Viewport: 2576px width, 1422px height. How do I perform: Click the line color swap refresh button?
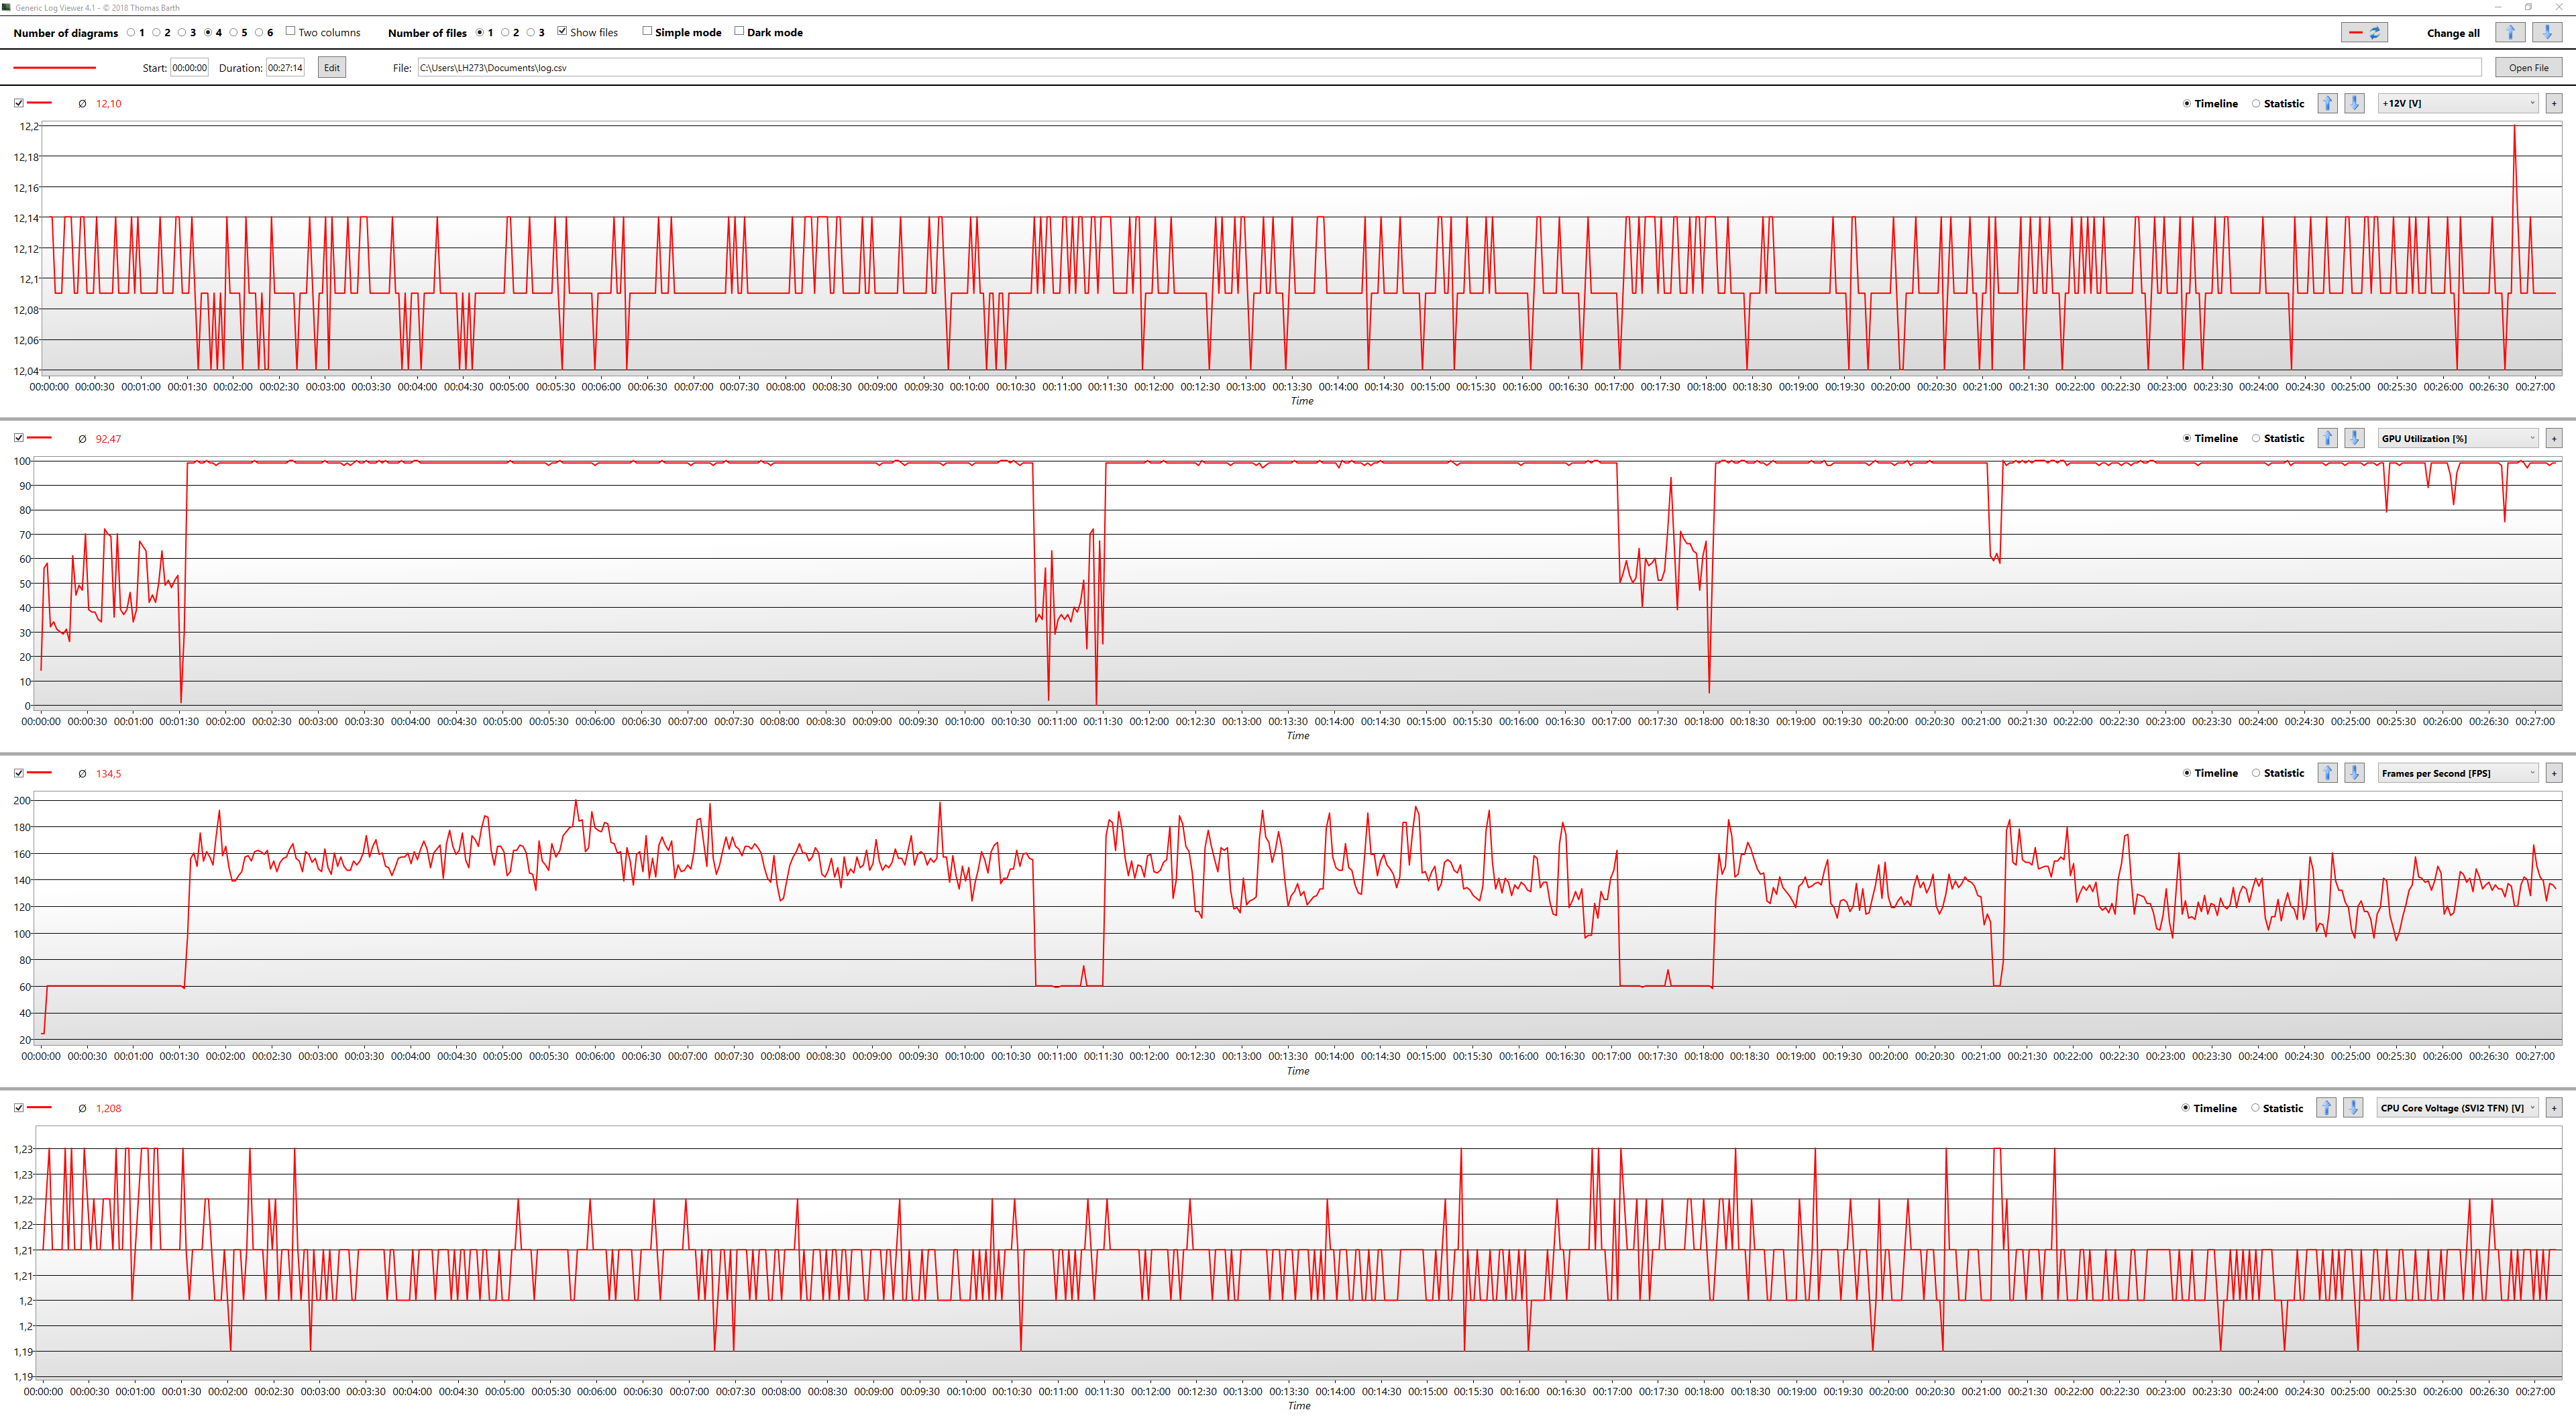point(2364,33)
